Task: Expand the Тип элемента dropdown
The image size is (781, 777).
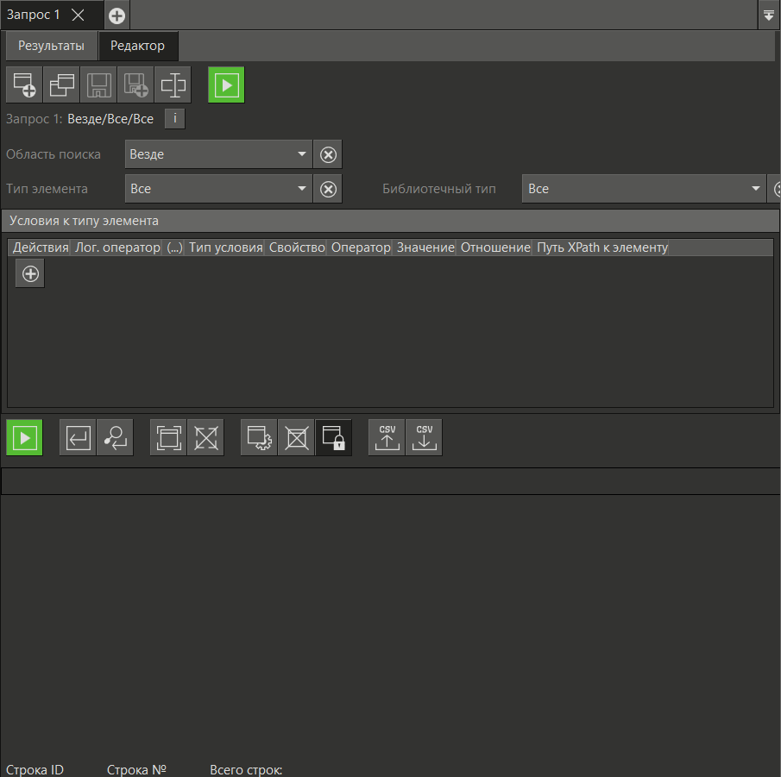Action: point(217,188)
